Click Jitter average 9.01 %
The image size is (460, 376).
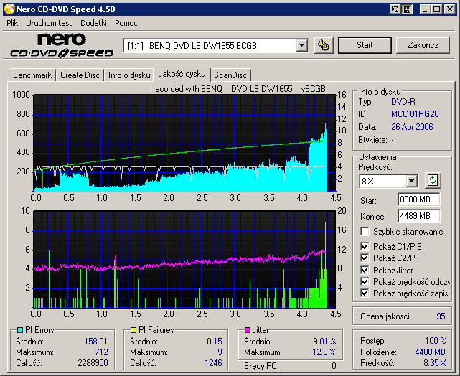[x=324, y=342]
